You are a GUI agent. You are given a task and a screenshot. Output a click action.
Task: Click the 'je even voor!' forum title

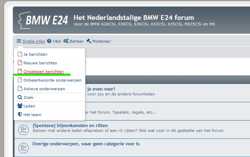tap(101, 89)
